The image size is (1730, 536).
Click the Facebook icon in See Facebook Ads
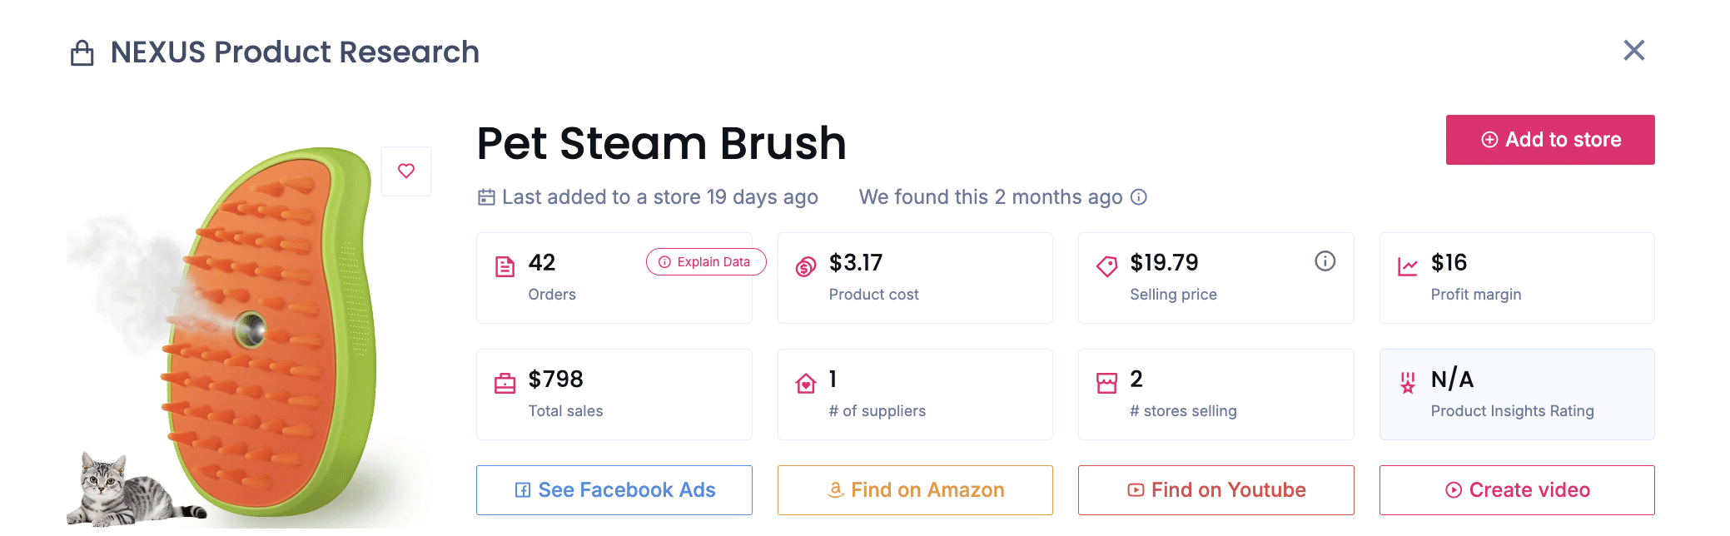(523, 490)
